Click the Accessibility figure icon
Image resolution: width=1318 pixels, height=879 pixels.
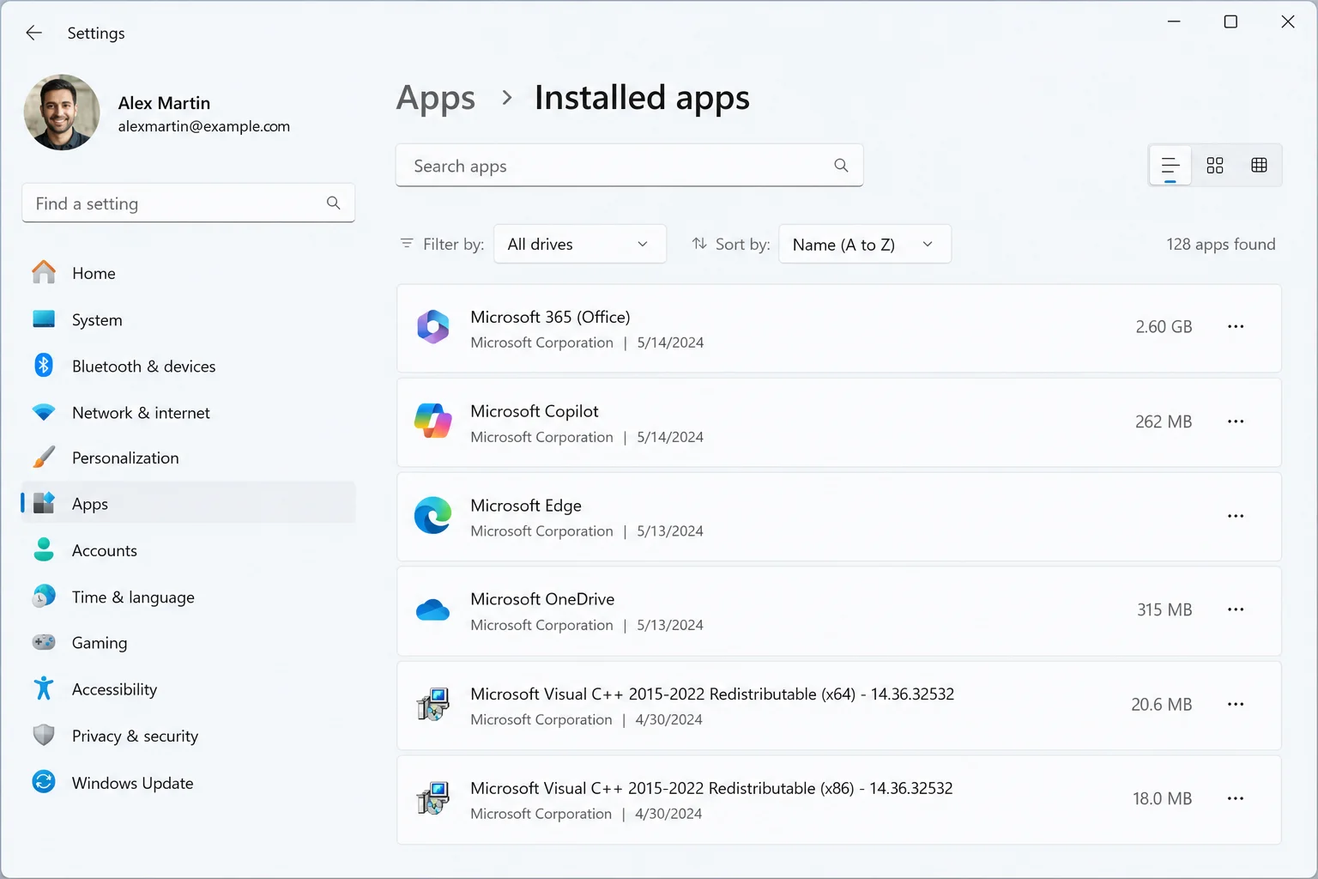(x=44, y=688)
